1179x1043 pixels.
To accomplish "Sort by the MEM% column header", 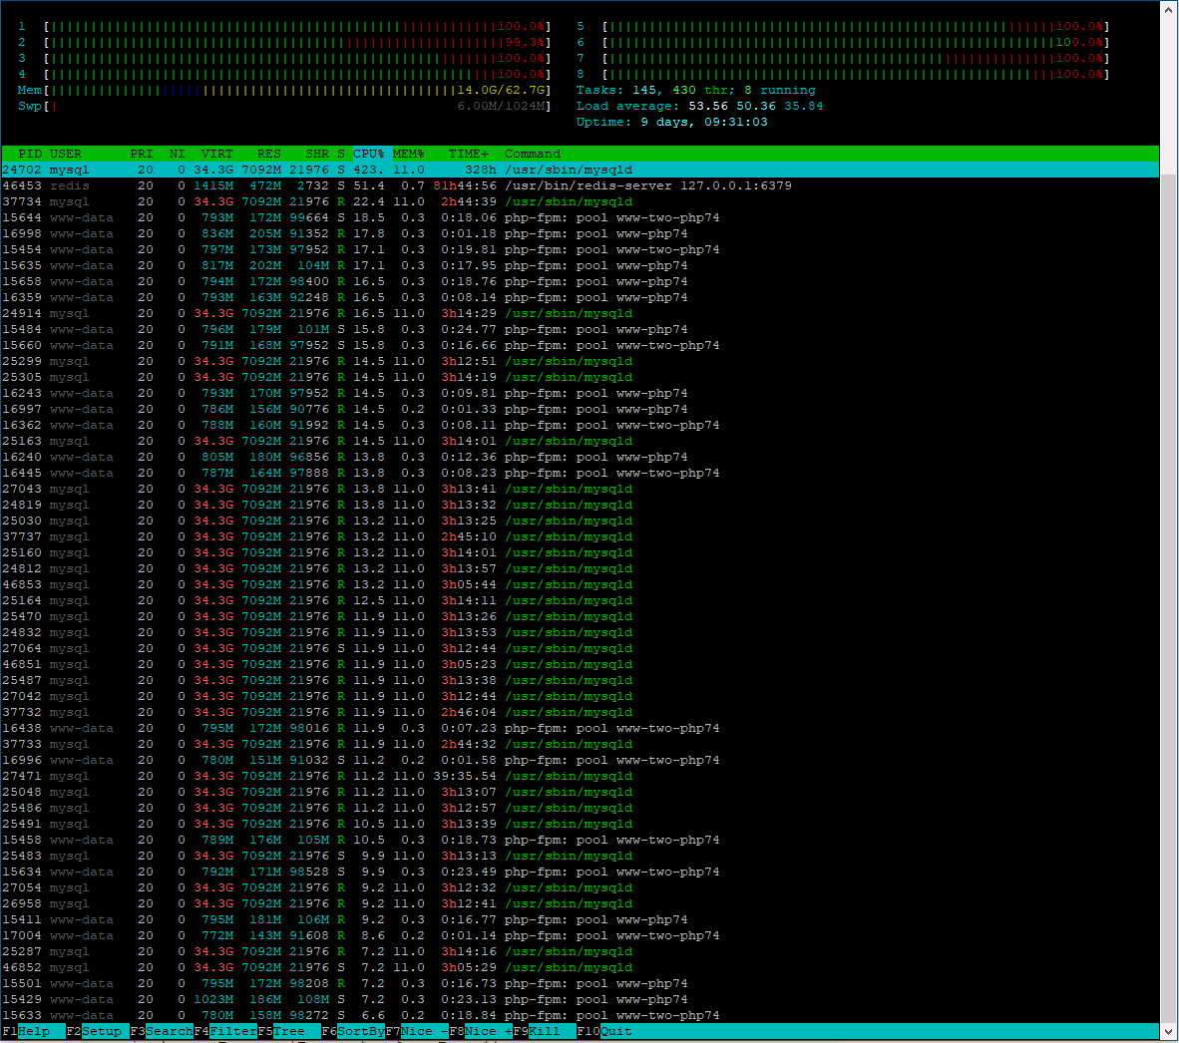I will [408, 154].
